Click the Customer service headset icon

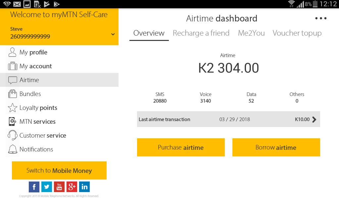[12, 135]
